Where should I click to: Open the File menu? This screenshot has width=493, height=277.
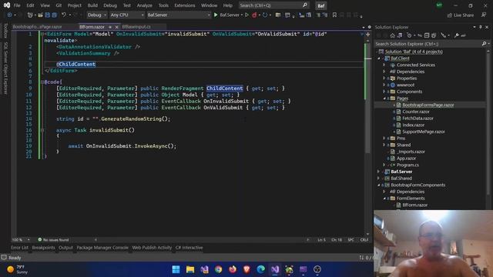[17, 5]
